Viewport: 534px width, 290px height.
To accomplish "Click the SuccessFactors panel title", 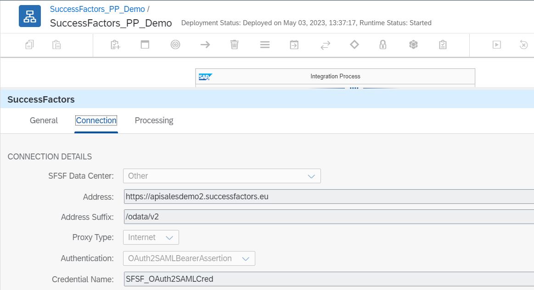I will click(x=41, y=99).
